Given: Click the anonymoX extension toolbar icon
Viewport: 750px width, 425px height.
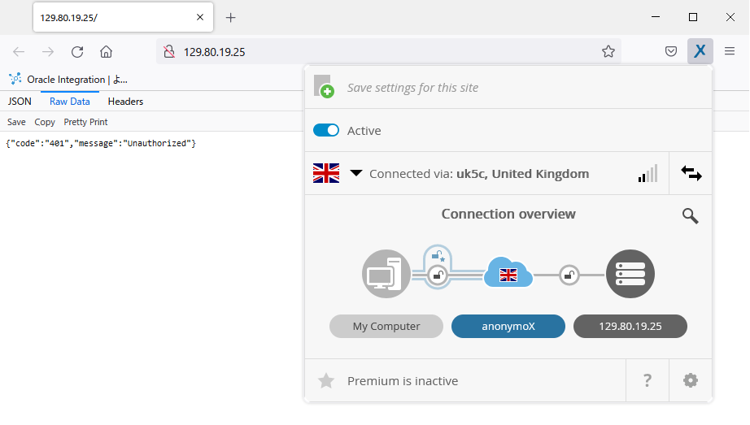Looking at the screenshot, I should tap(700, 51).
